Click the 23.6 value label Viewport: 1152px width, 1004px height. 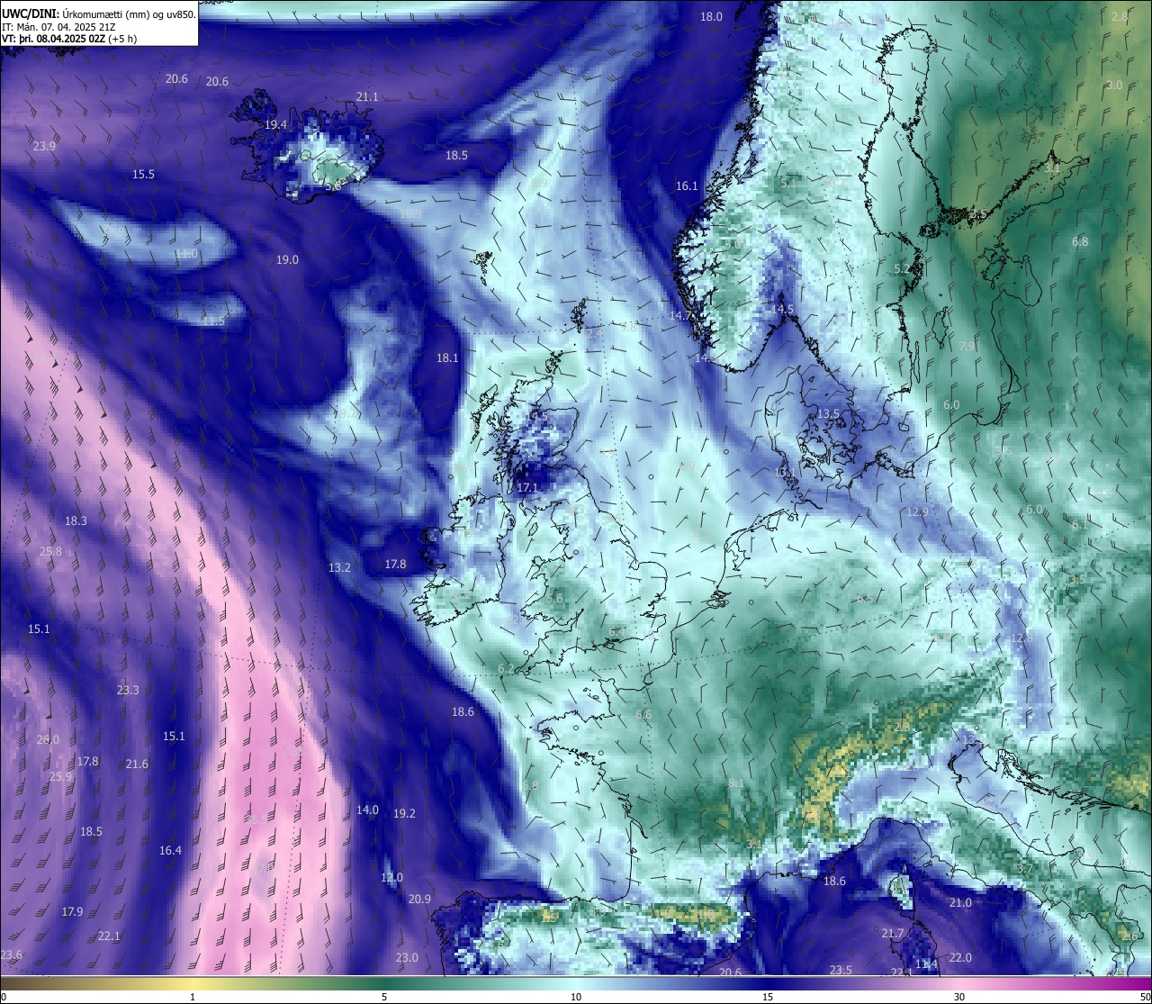(11, 954)
